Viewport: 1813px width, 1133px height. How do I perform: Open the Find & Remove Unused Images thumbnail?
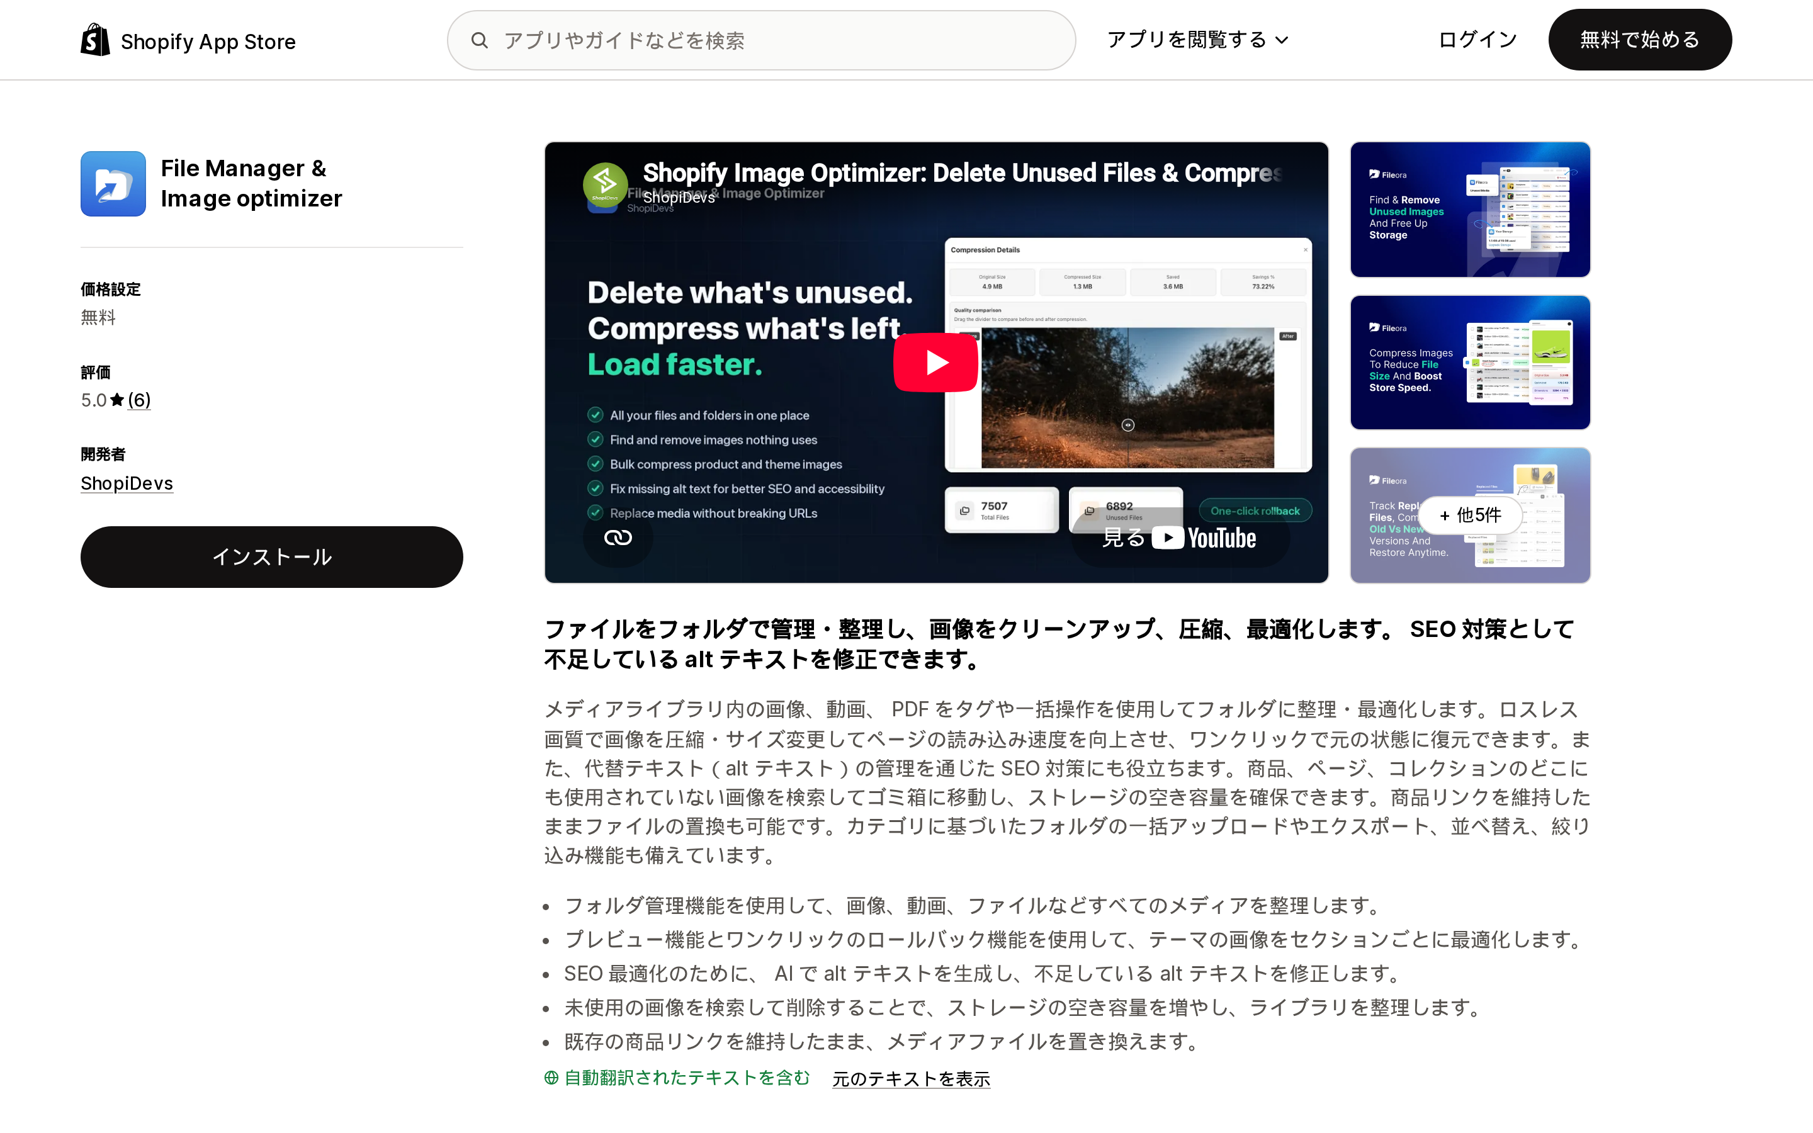[x=1470, y=209]
